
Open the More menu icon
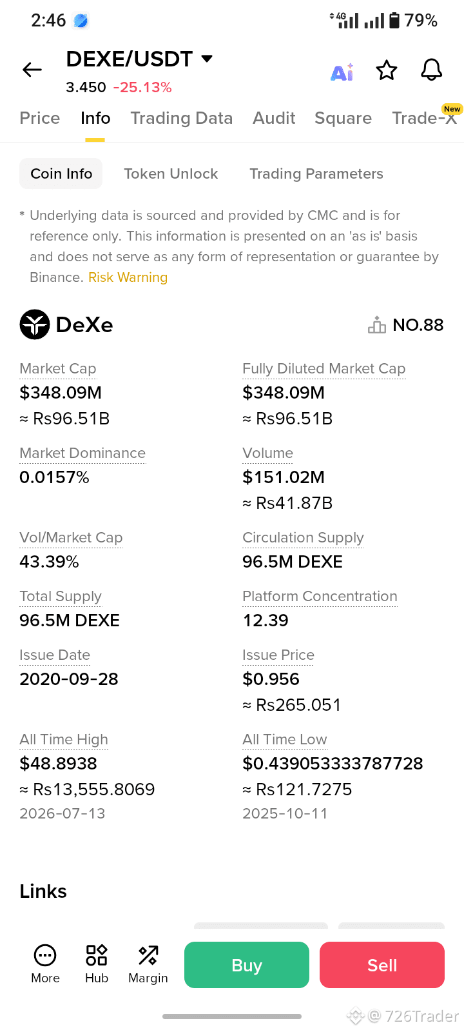(45, 955)
